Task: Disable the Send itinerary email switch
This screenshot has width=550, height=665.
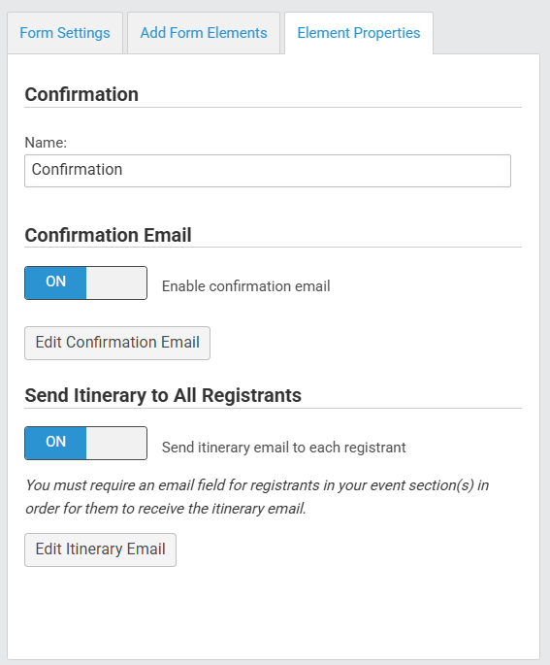Action: 86,444
